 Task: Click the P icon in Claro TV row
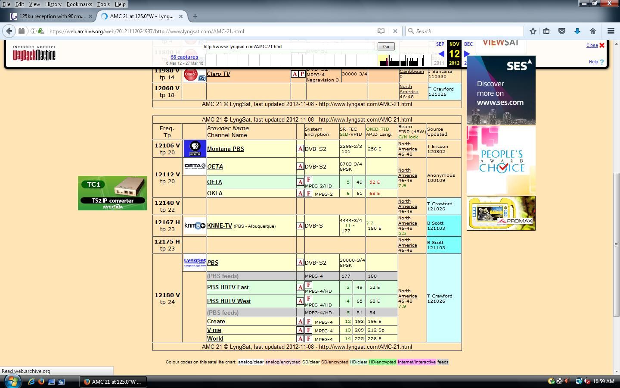(302, 74)
